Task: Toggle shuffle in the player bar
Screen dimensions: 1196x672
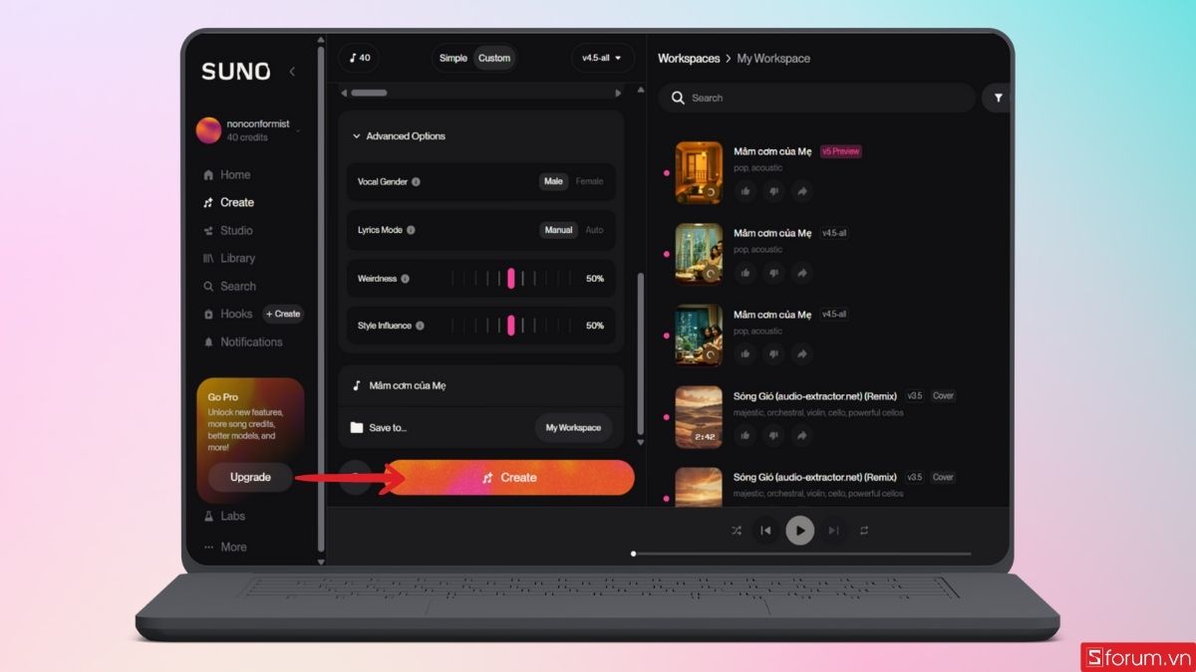Action: pos(737,531)
